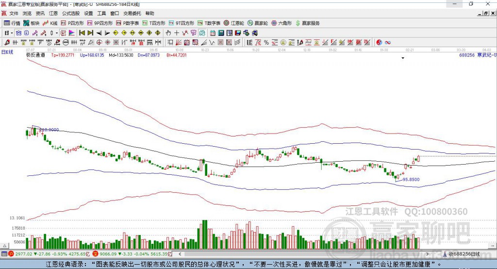Click the floppy disk save icon
Screen dimensions: 497x269
pyautogui.click(x=238, y=33)
